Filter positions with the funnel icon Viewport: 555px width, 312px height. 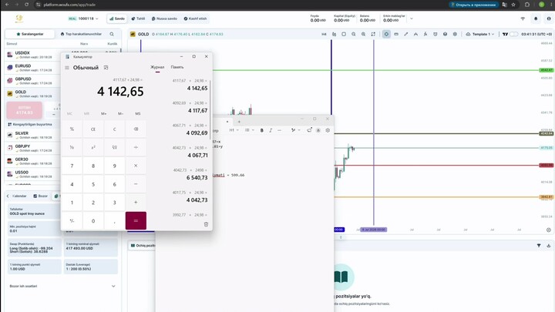539,246
